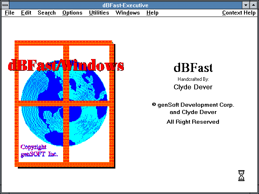Click the 'All Right Reserved' text
This screenshot has width=259, height=194.
pyautogui.click(x=193, y=122)
